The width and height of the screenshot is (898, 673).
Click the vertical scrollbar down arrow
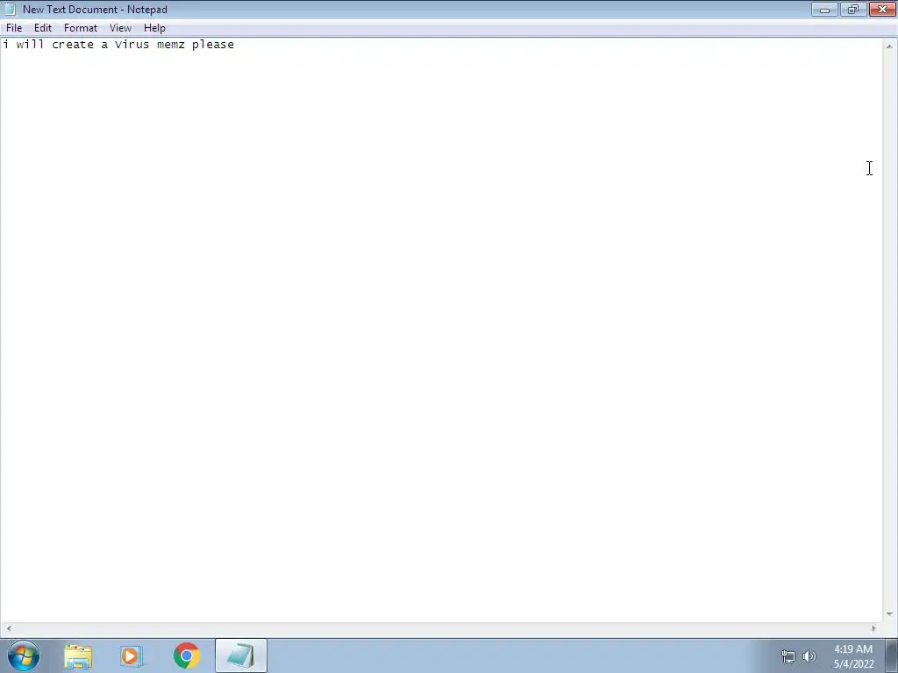click(x=889, y=614)
